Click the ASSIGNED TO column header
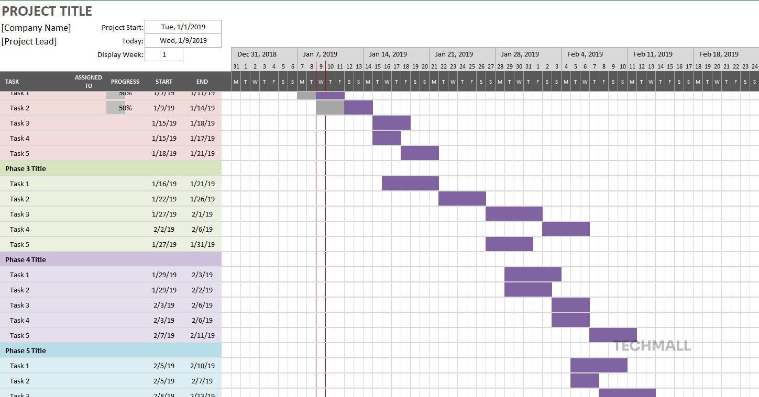The image size is (759, 397). click(87, 81)
